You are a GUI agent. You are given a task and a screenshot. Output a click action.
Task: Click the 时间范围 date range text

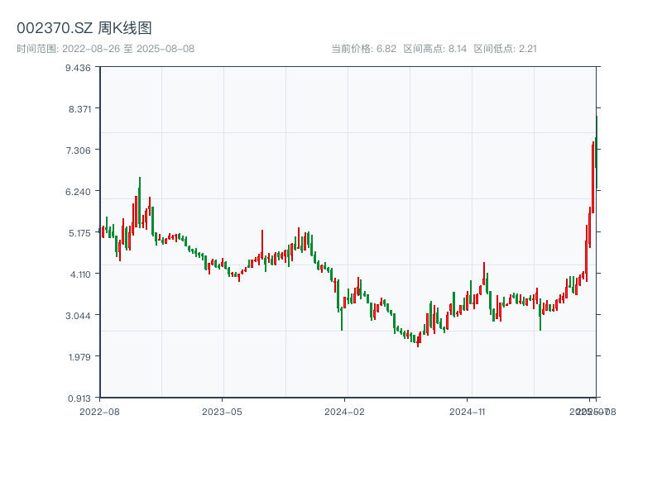click(x=105, y=49)
